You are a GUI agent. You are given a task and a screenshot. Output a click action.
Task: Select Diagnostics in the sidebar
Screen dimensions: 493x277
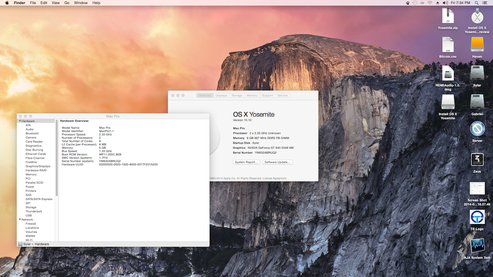[x=34, y=146]
